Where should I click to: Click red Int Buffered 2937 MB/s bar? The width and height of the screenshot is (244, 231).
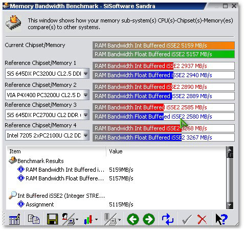(164, 66)
